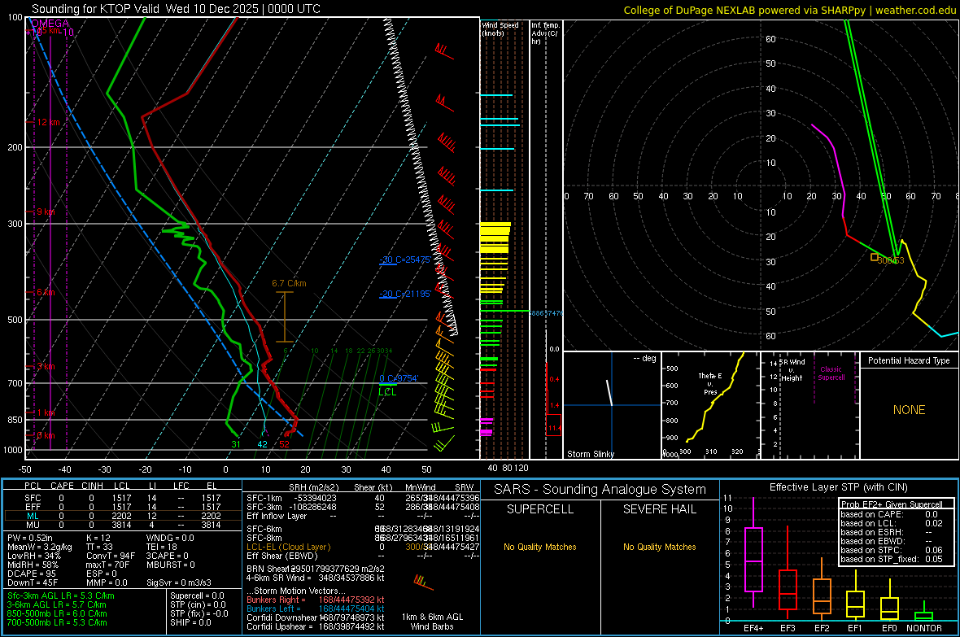The image size is (960, 637).
Task: Click the red "Bunkers Right" storm motion line
Action: 316,600
